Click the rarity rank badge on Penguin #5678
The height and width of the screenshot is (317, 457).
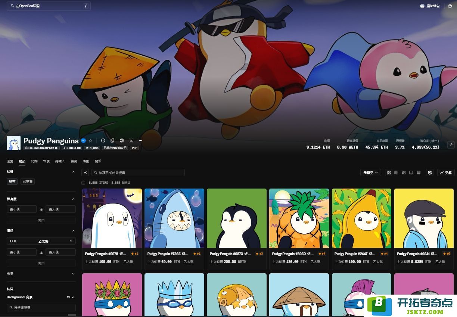click(x=135, y=254)
